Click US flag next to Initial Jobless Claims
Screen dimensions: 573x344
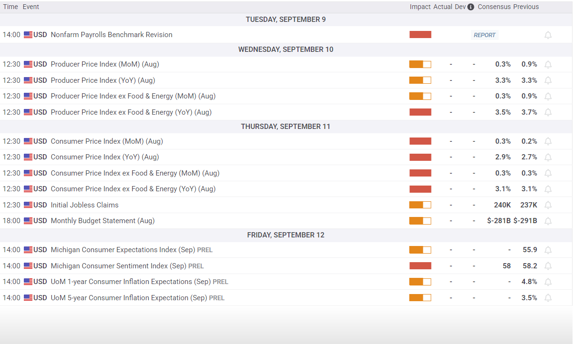coord(28,205)
